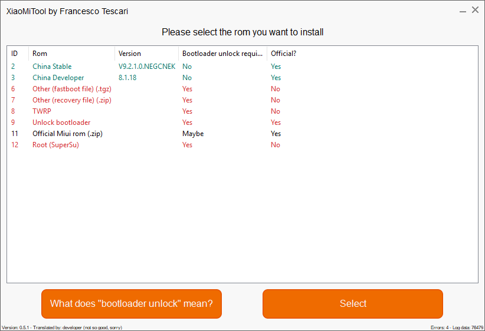Choose Other (fastboot file) (.tgz) entry

click(x=71, y=89)
